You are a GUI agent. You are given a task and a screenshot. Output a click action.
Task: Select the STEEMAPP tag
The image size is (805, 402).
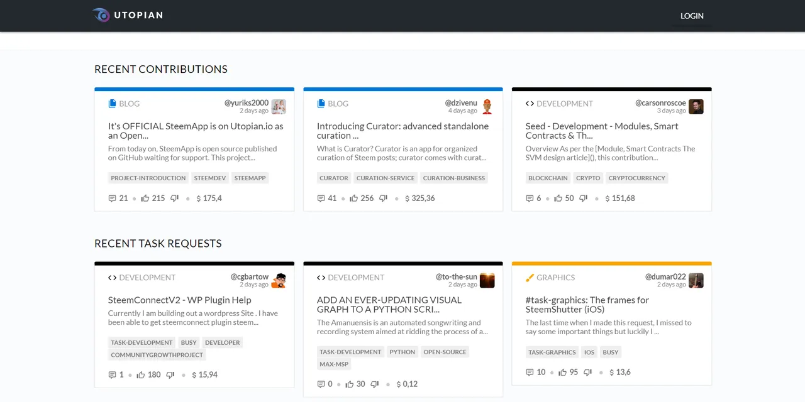[250, 178]
